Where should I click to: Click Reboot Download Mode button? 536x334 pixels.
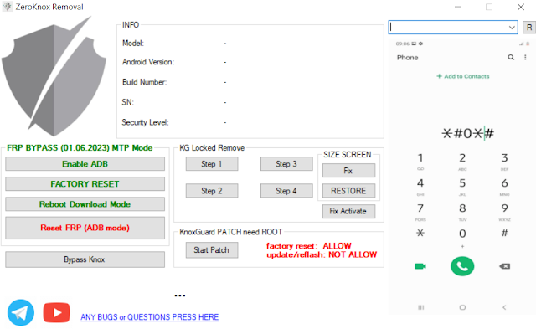[85, 204]
